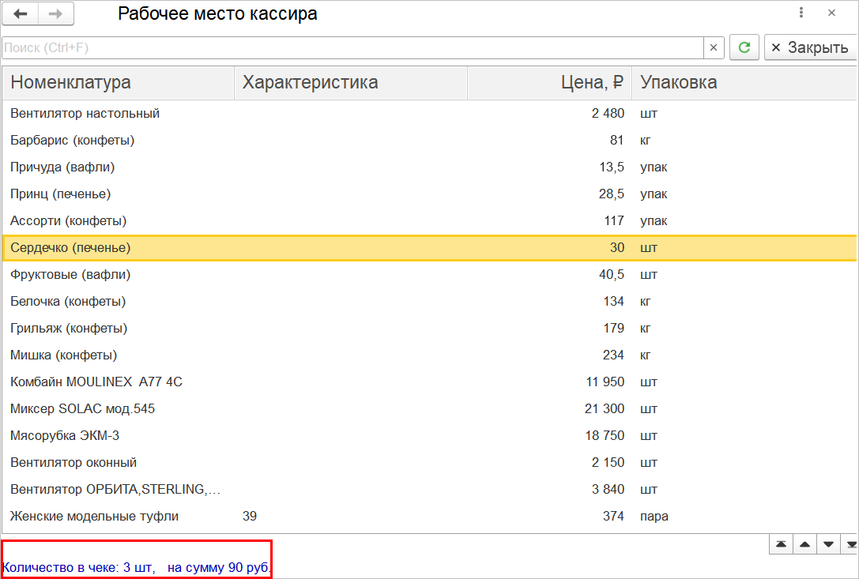Close the window with the top X

click(x=831, y=13)
